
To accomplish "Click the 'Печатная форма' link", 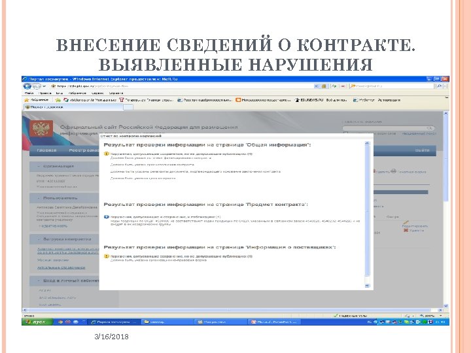I will pos(412,172).
